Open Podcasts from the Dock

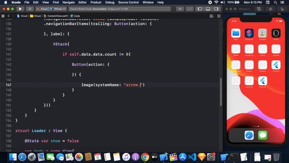pos(135,157)
